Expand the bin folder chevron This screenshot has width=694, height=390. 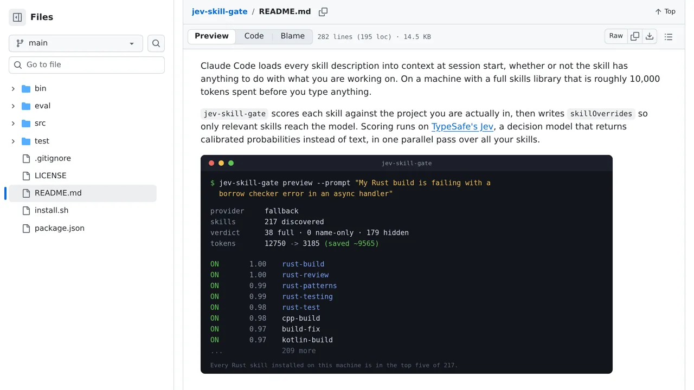click(x=13, y=88)
